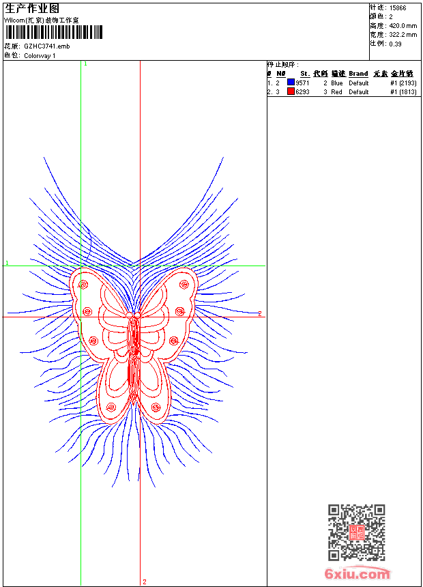Click the barcode under the Wilcom title
The image size is (423, 587).
pyautogui.click(x=53, y=32)
